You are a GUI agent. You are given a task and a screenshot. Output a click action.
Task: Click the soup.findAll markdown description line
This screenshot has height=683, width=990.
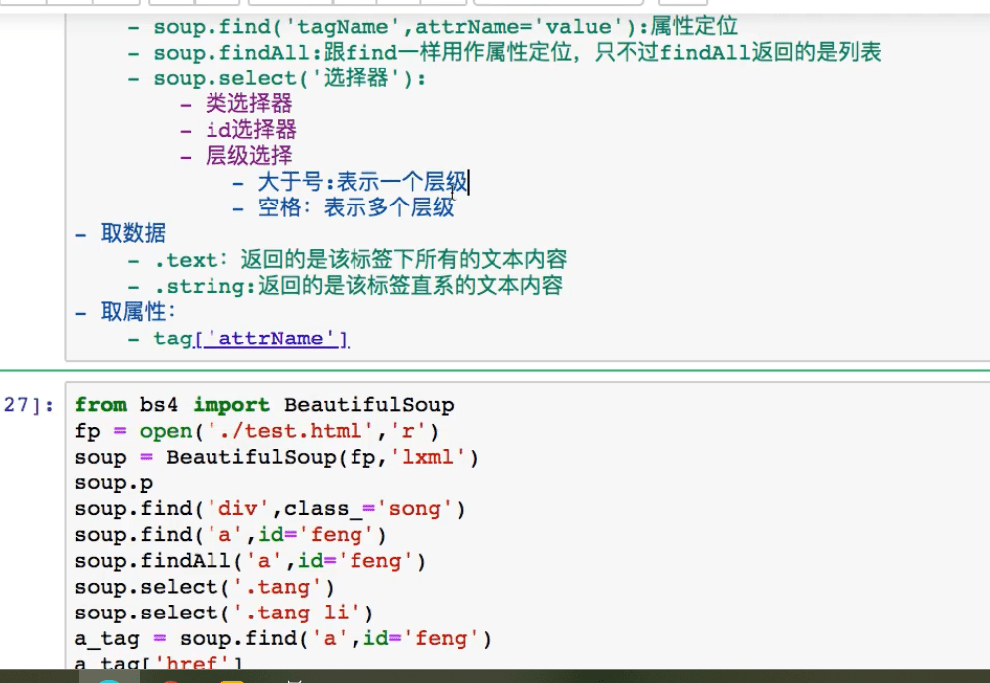click(516, 53)
